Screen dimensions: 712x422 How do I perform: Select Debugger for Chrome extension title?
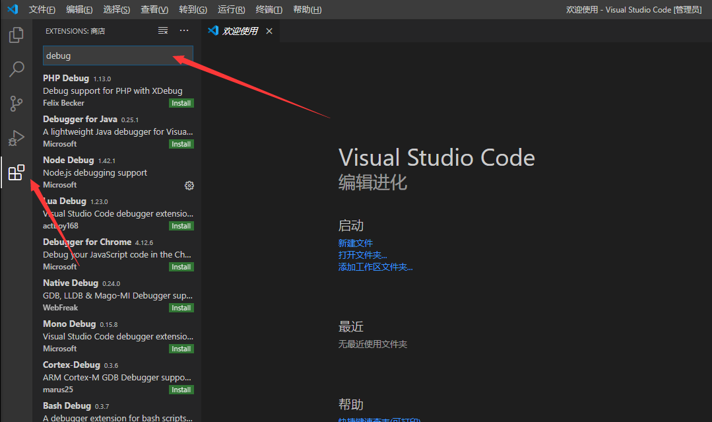pyautogui.click(x=87, y=242)
